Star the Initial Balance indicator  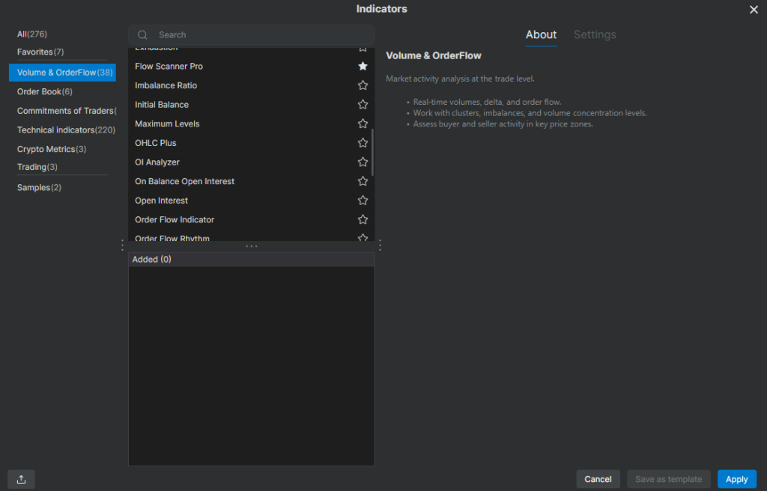click(363, 104)
